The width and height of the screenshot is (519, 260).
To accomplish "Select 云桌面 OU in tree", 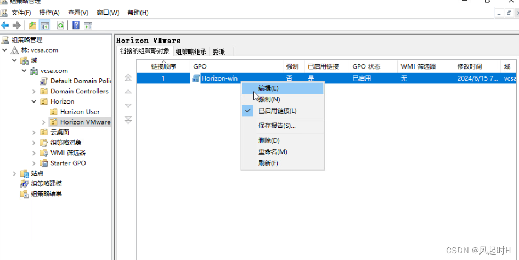I will [60, 132].
